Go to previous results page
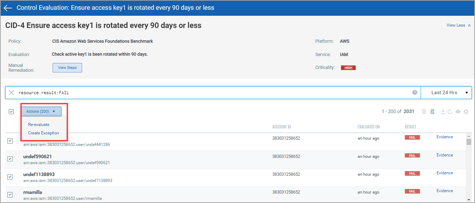 [424, 112]
